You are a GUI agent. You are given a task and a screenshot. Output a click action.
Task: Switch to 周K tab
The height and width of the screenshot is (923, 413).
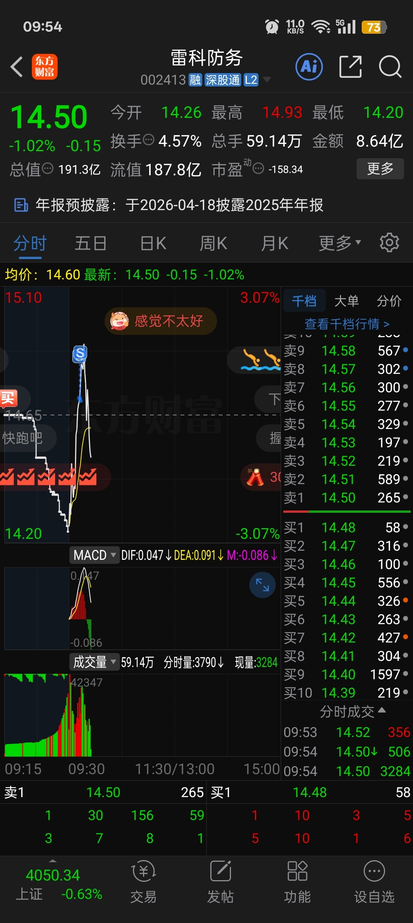point(214,243)
